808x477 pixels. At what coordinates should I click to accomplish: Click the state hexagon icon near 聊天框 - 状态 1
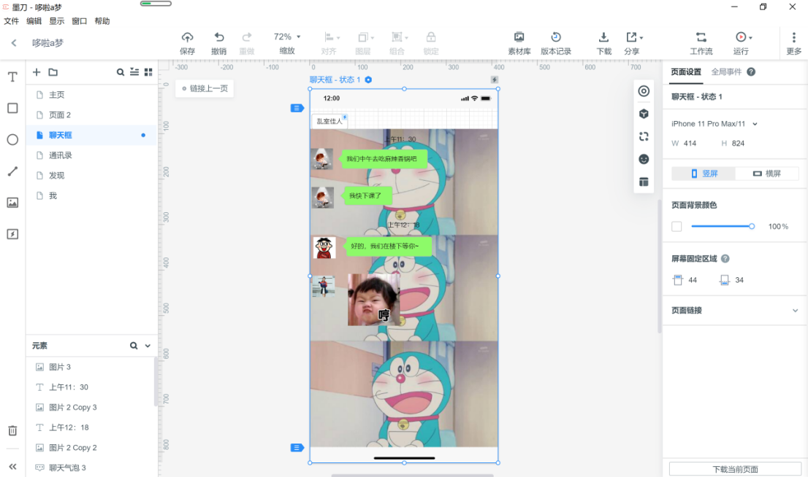tap(368, 79)
